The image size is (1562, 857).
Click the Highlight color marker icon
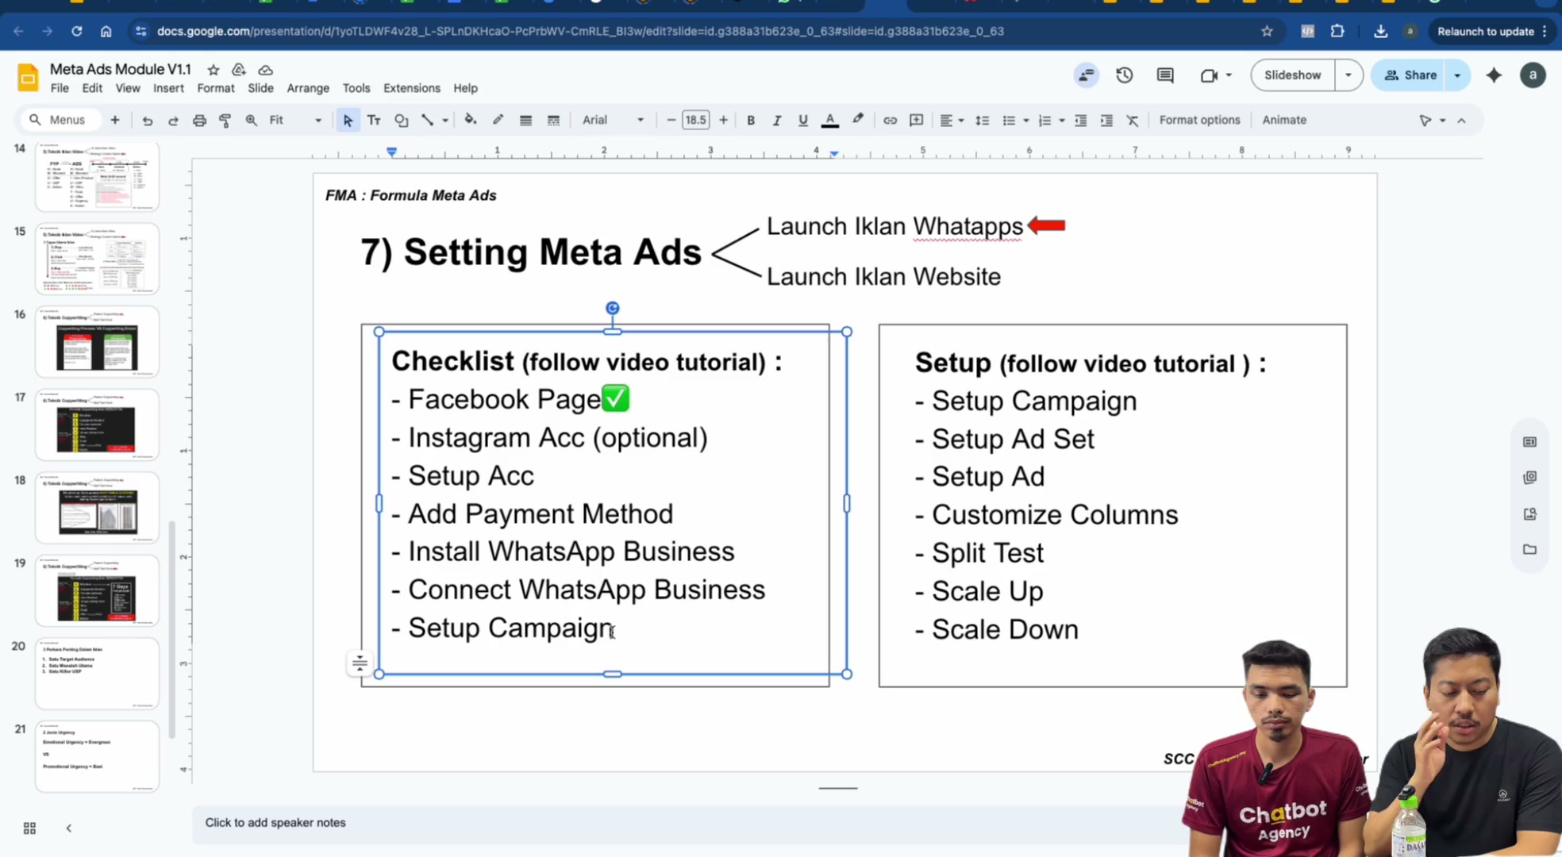point(858,121)
